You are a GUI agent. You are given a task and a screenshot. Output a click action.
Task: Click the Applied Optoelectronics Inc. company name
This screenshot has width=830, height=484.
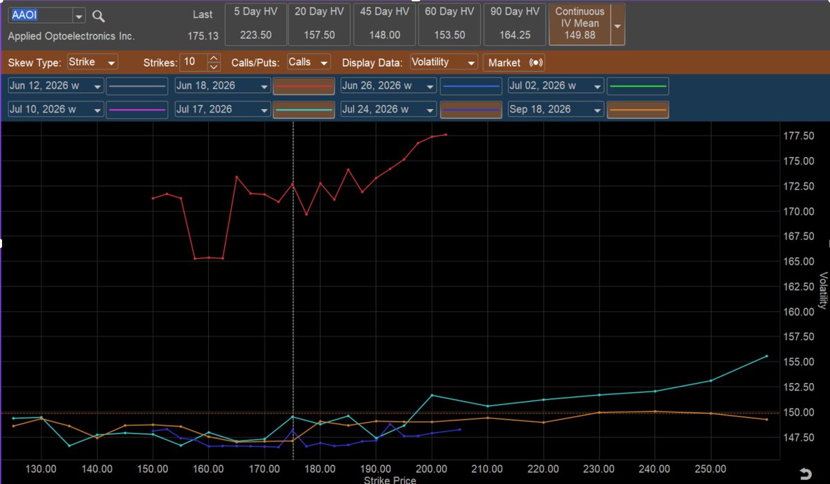71,36
